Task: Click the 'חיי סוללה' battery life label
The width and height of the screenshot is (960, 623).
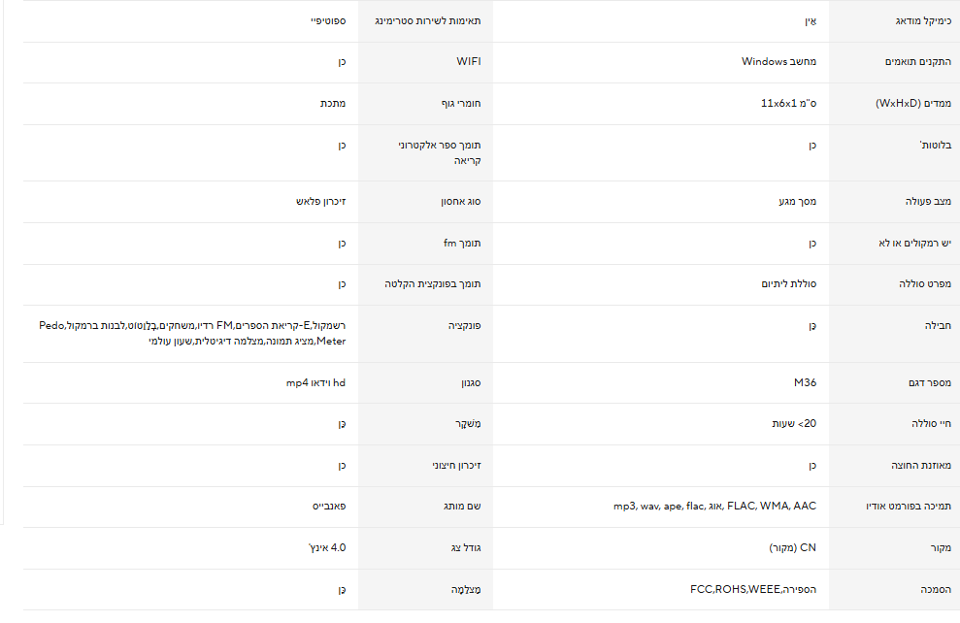Action: 930,424
